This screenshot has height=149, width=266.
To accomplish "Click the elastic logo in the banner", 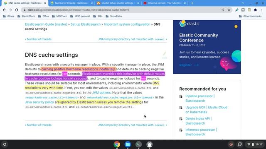I will pos(190,24).
